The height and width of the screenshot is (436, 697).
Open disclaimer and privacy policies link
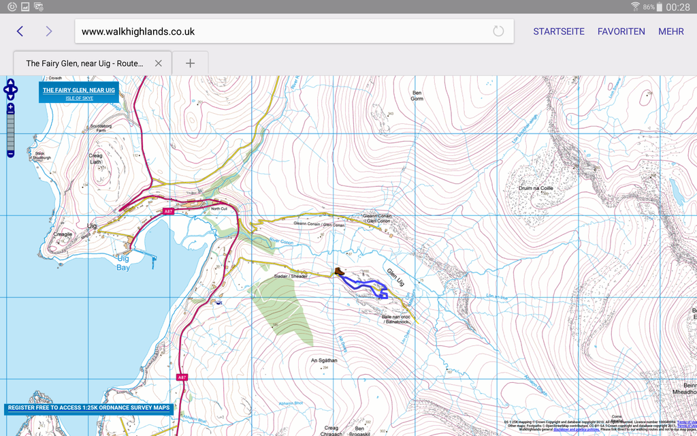pyautogui.click(x=576, y=429)
